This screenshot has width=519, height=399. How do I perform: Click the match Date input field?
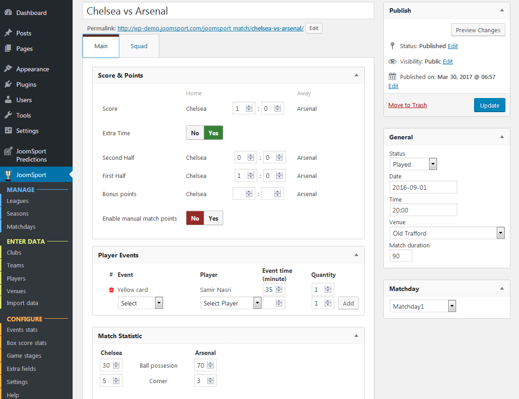click(423, 187)
